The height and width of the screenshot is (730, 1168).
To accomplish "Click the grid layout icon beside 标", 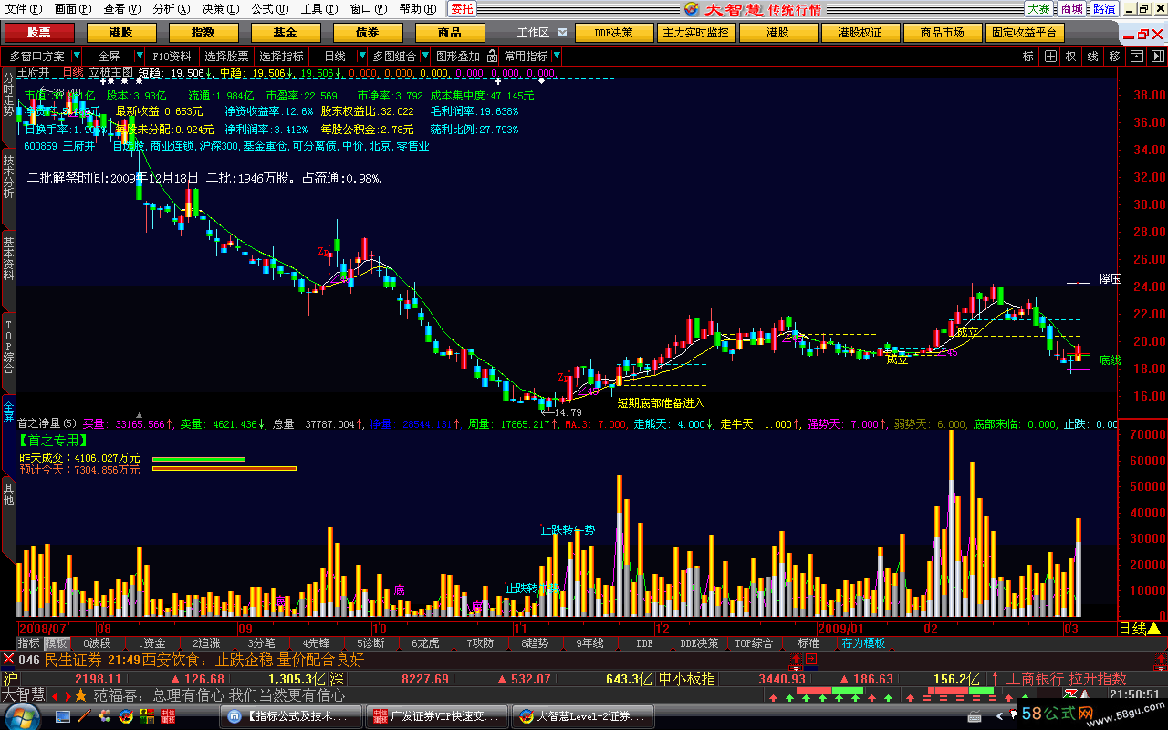I will click(x=1050, y=56).
